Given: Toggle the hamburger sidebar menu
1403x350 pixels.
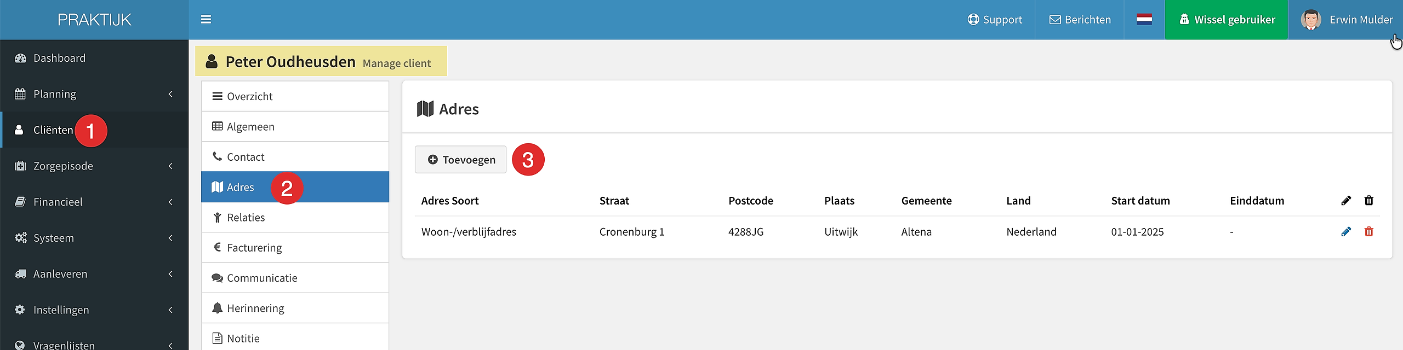Looking at the screenshot, I should tap(206, 20).
